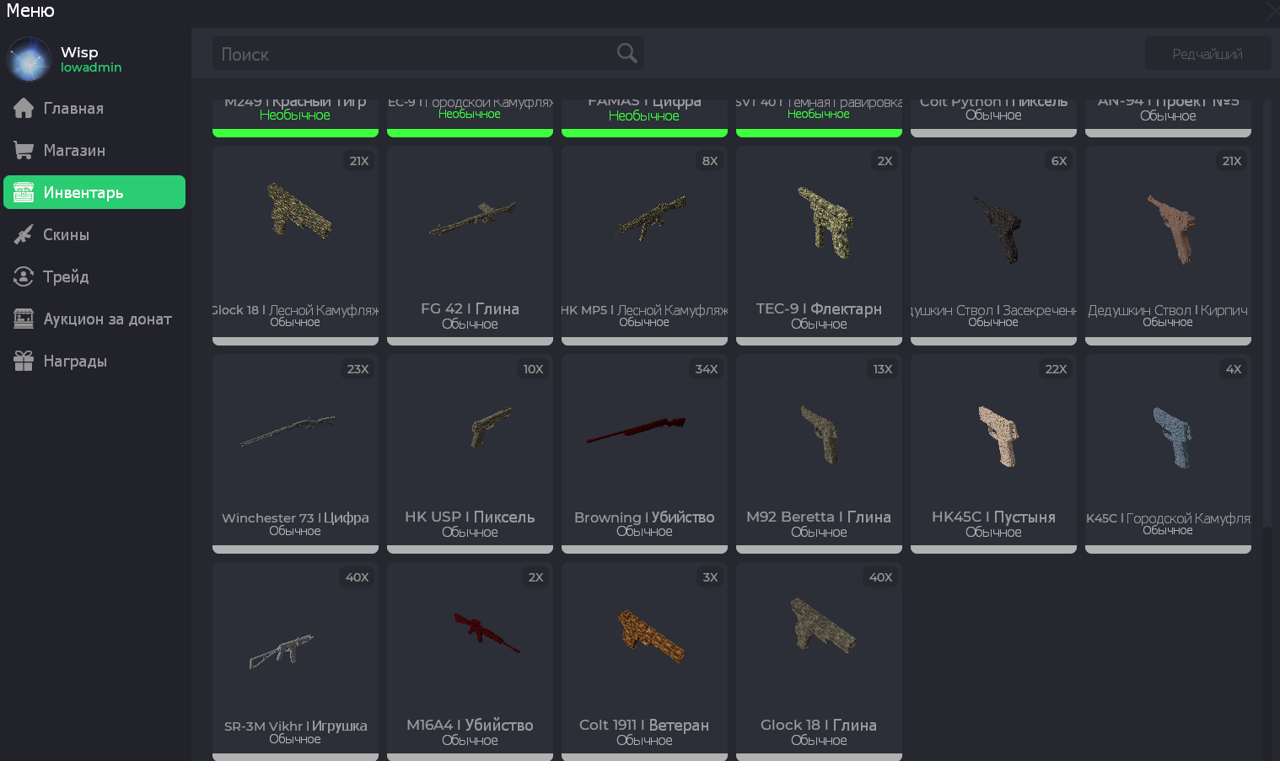Click the magnifier search icon
The image size is (1280, 761).
[x=627, y=53]
